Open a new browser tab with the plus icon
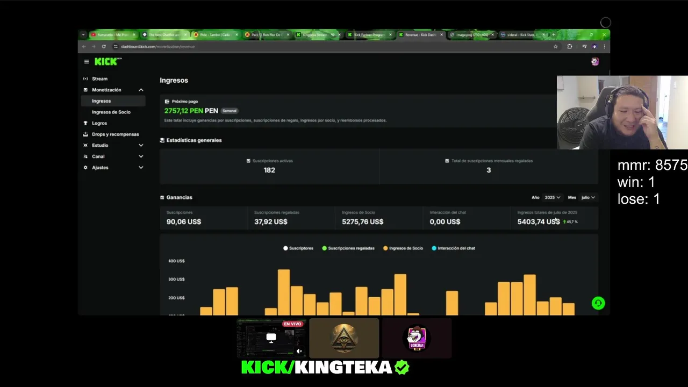Viewport: 688px width, 387px height. 554,35
